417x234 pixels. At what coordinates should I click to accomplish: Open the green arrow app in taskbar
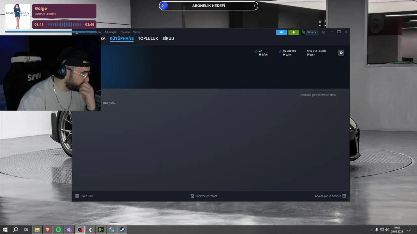101,230
